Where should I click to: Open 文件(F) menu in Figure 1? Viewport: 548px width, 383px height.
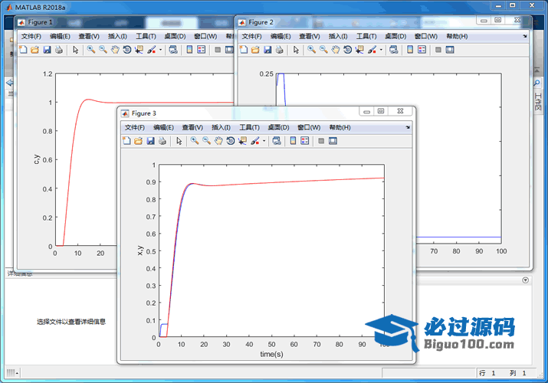click(31, 36)
